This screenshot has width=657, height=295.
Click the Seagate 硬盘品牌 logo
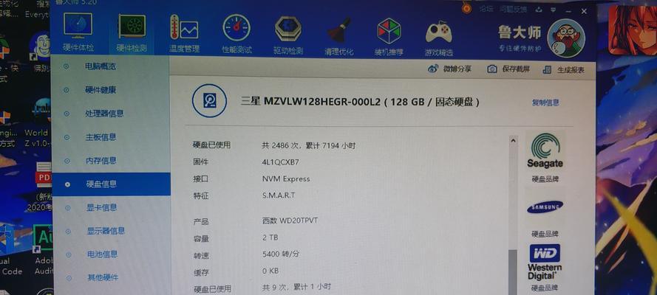tap(545, 151)
